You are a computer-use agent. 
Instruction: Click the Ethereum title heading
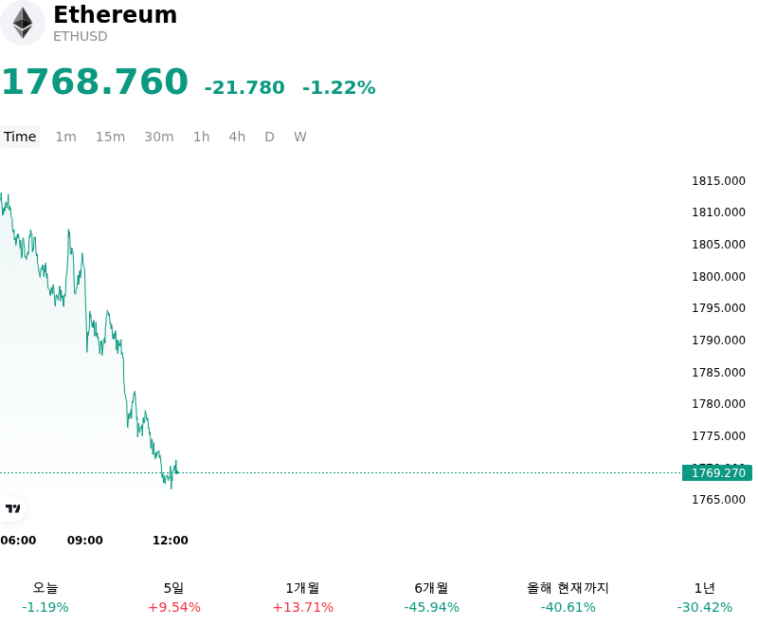[115, 14]
